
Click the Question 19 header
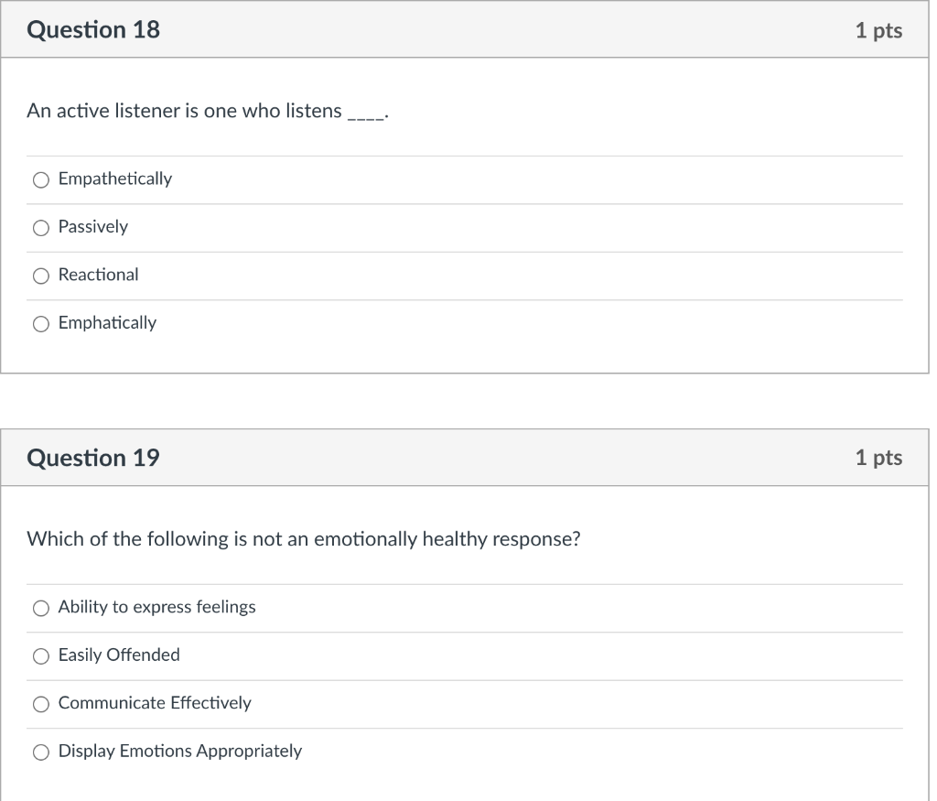tap(92, 457)
